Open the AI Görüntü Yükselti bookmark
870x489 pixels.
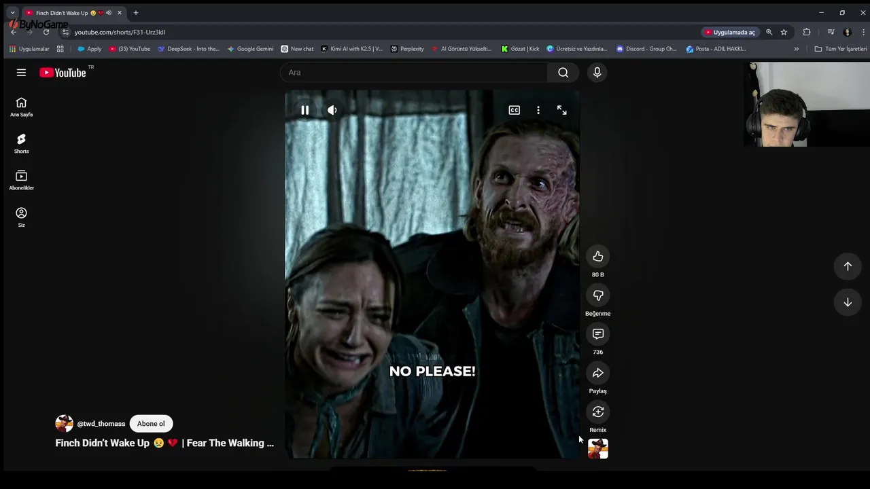[x=461, y=49]
